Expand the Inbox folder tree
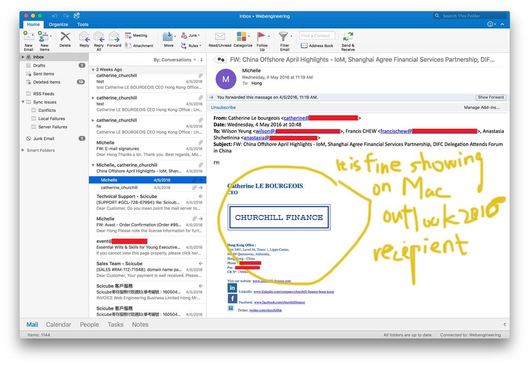This screenshot has width=529, height=366. (x=23, y=57)
